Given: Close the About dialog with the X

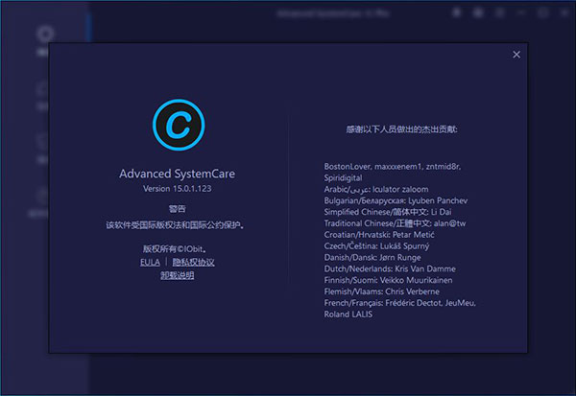Looking at the screenshot, I should 516,55.
